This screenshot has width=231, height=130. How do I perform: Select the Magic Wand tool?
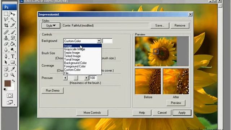pyautogui.click(x=13, y=19)
